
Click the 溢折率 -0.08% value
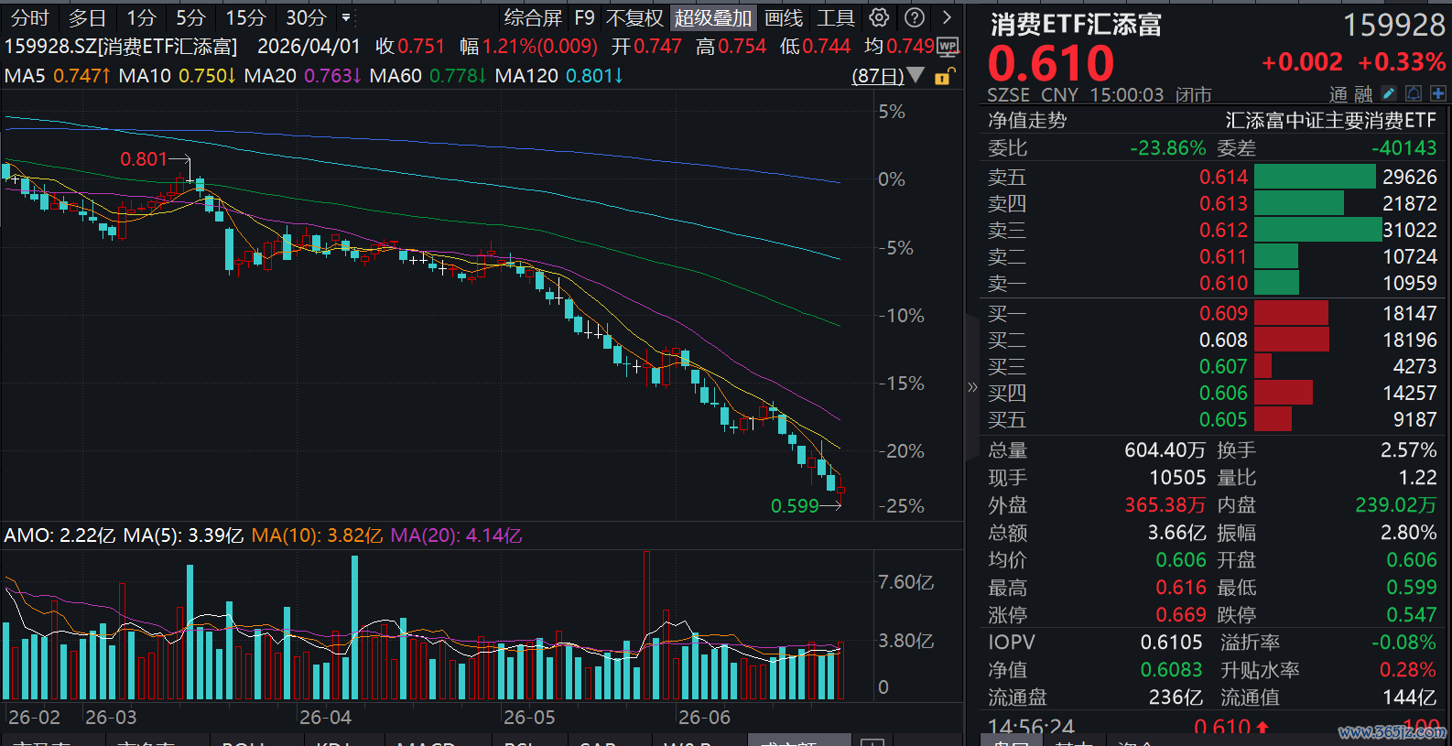(x=1404, y=643)
